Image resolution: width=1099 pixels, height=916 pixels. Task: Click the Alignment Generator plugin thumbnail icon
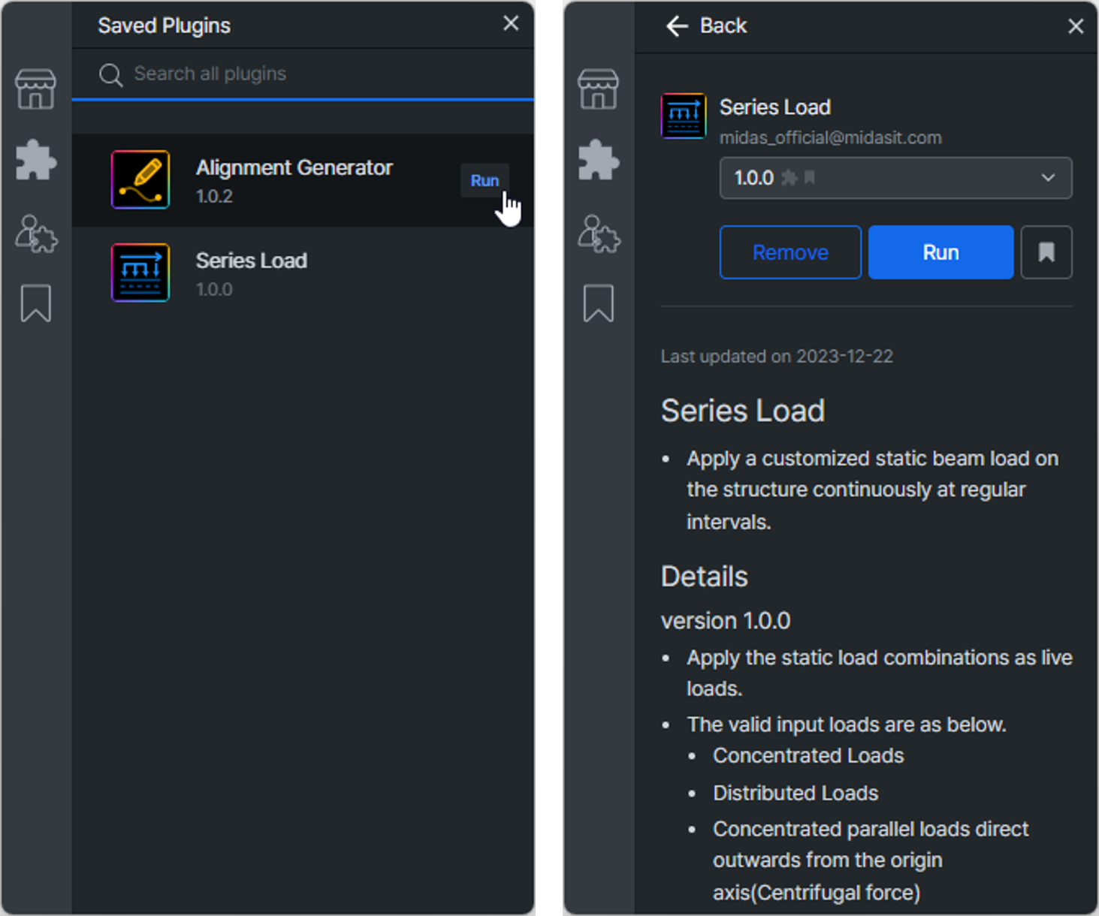140,179
